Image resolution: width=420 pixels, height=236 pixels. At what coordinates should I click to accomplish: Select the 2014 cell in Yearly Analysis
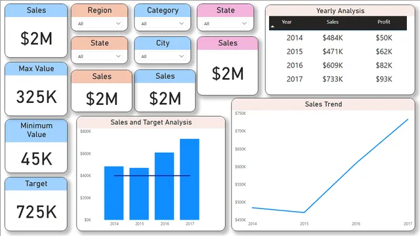(295, 38)
